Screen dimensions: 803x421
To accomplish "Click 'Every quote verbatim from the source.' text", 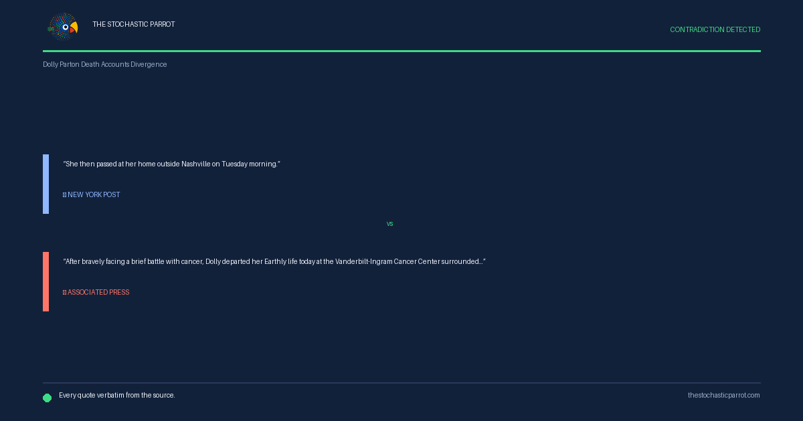I will [x=117, y=396].
